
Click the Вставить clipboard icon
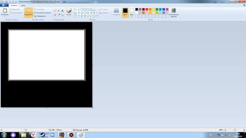click(x=5, y=11)
